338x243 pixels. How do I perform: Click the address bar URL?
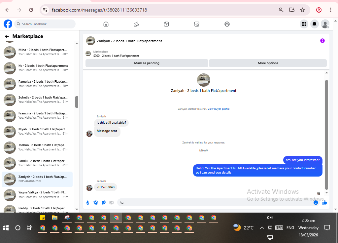pyautogui.click(x=99, y=10)
